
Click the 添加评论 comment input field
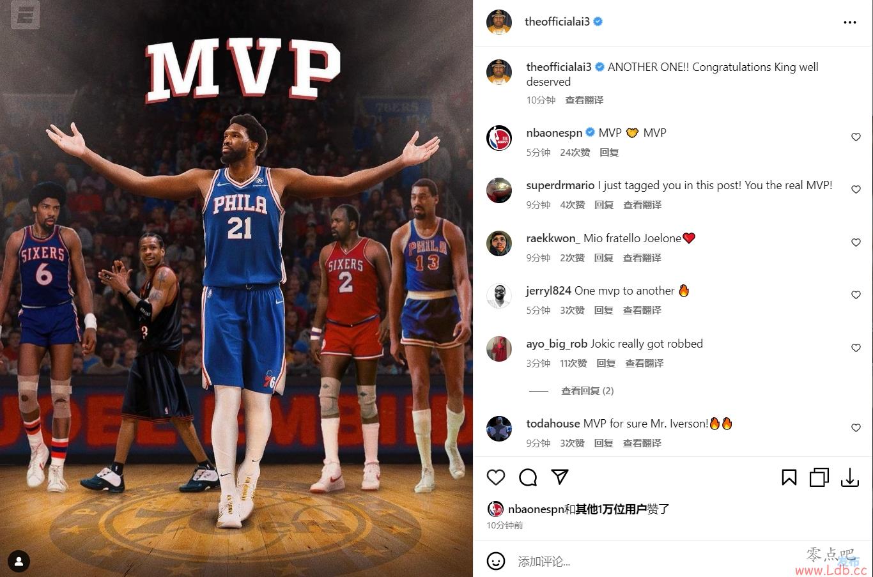click(x=652, y=561)
